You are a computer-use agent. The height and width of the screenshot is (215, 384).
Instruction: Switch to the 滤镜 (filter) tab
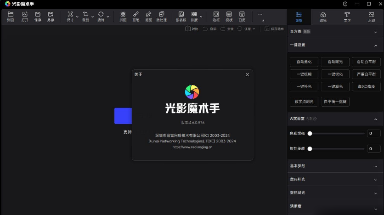pyautogui.click(x=323, y=17)
